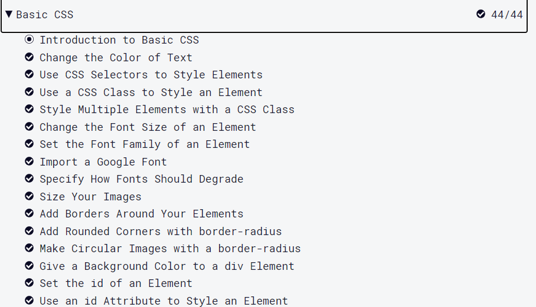This screenshot has width=536, height=307.
Task: Open Specify How Fonts Should Degrade challenge
Action: pyautogui.click(x=142, y=179)
